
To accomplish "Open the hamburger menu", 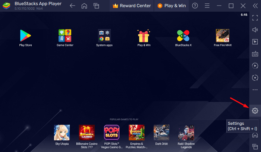I will pos(207,6).
